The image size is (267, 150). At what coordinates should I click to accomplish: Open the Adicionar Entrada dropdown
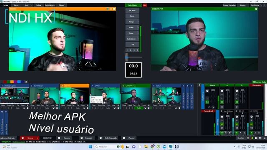pos(8,138)
